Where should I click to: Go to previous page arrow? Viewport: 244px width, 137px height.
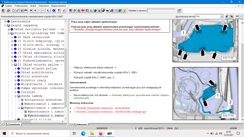pyautogui.click(x=35, y=11)
